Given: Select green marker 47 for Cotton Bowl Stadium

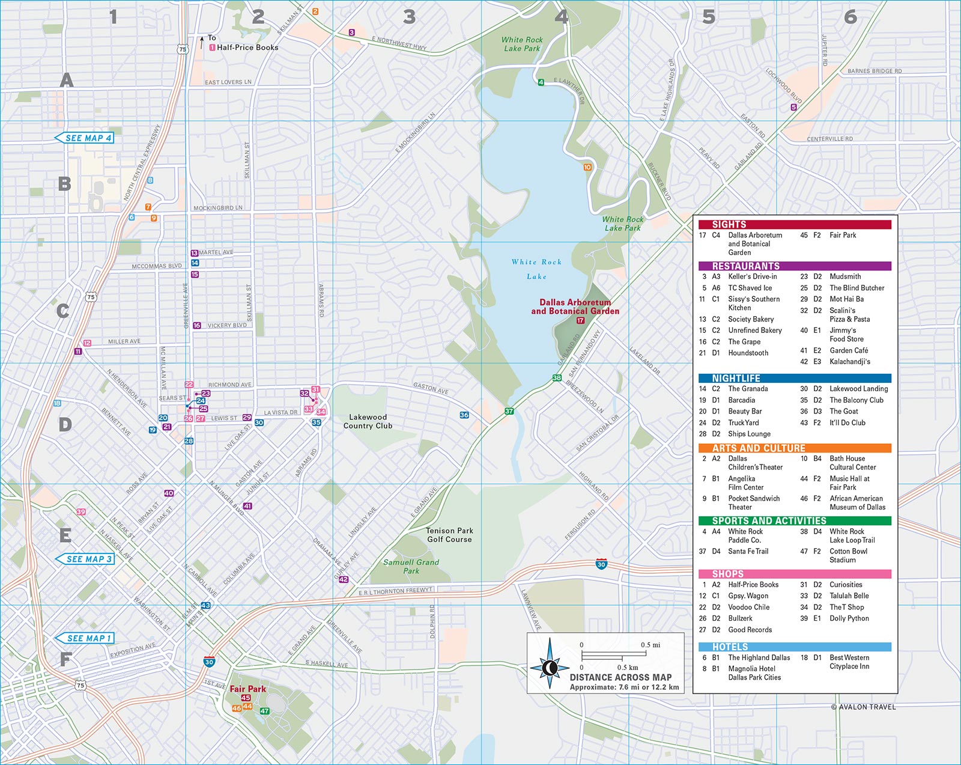Looking at the screenshot, I should pos(264,711).
